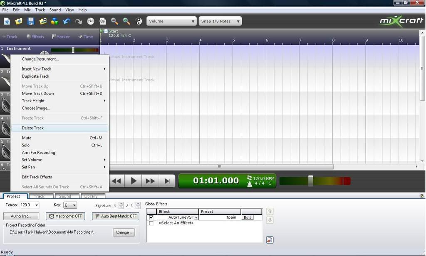Toggle the Auto Beat Match: OFF button
Screen dimensions: 426x256
[116, 216]
